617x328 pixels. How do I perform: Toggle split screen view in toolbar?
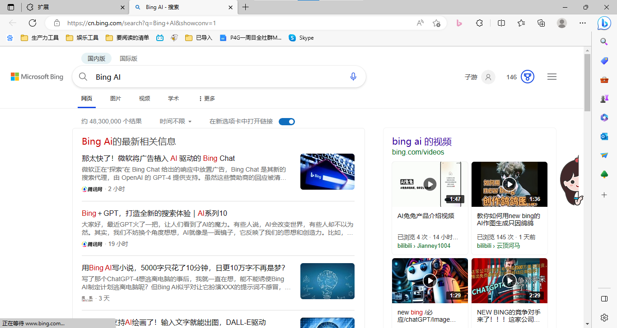(x=501, y=23)
